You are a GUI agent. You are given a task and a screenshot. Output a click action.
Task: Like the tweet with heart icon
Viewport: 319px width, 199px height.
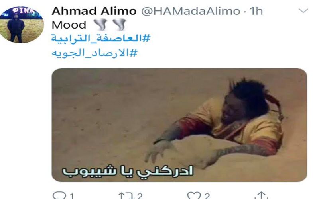pos(194,195)
